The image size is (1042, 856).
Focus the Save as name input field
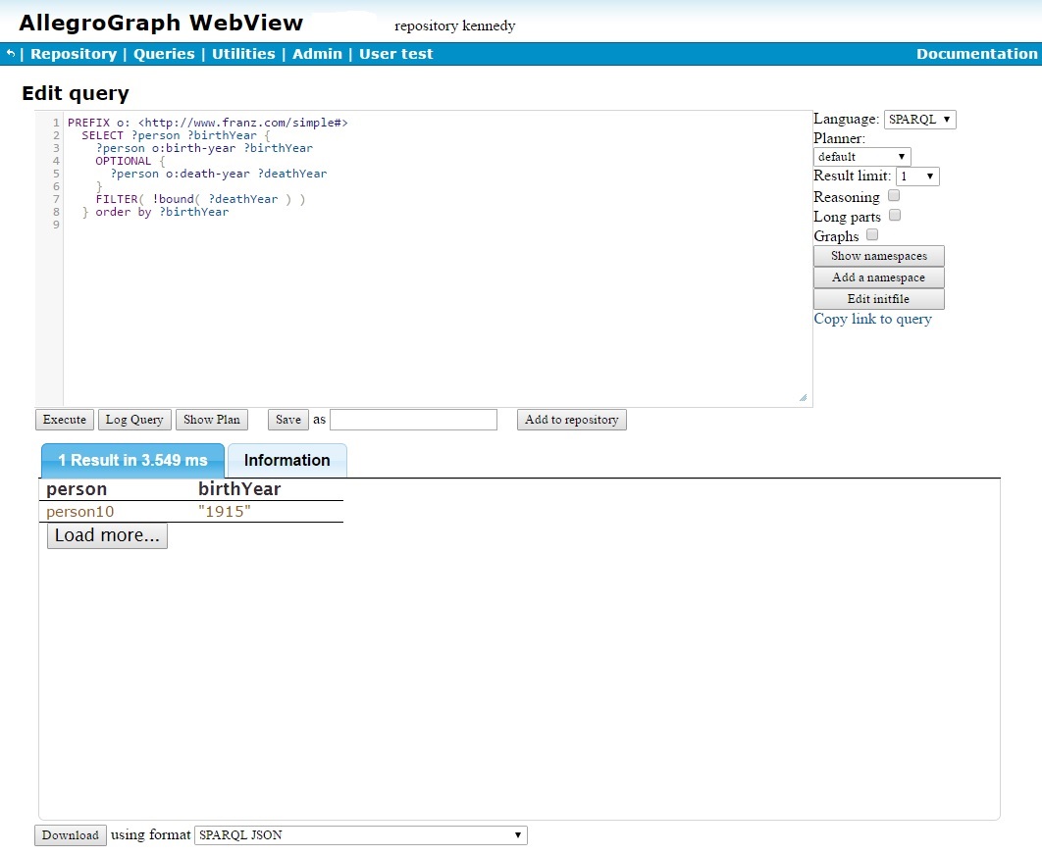click(x=413, y=420)
